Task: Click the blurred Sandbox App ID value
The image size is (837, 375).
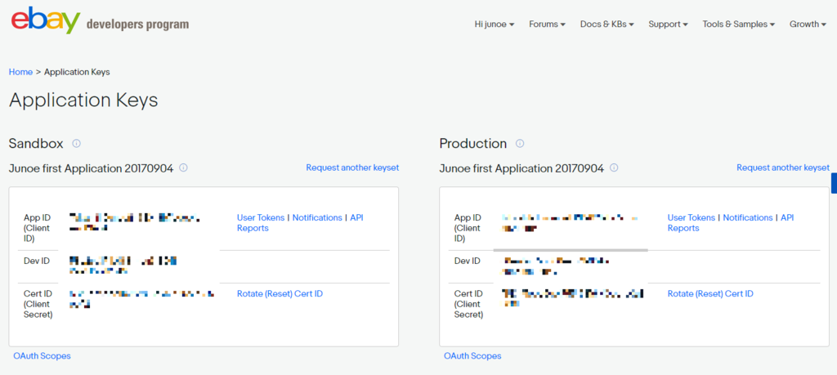Action: point(135,222)
